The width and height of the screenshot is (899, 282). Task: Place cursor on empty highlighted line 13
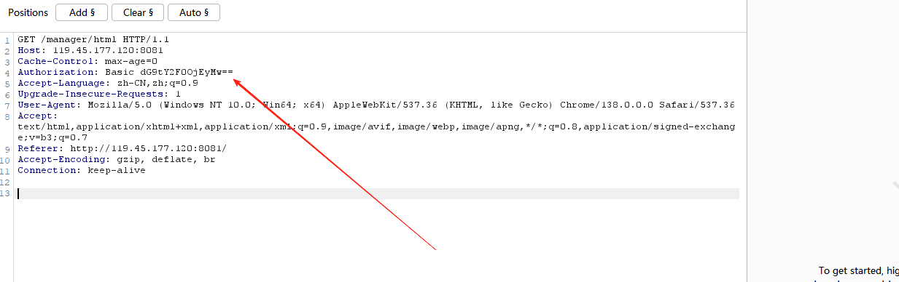click(x=378, y=193)
